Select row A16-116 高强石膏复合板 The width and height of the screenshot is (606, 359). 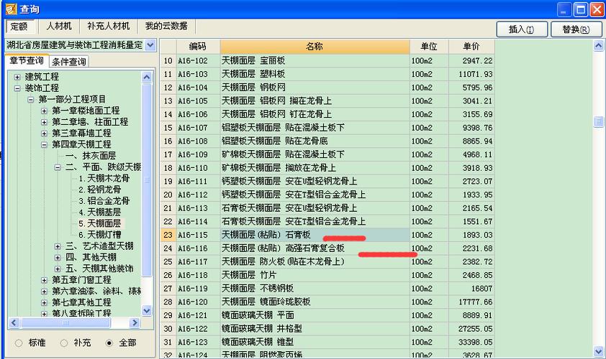click(x=315, y=248)
